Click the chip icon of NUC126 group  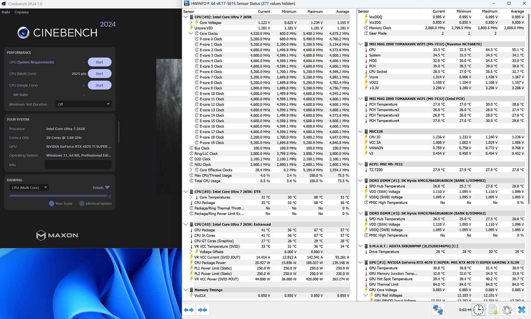[366, 131]
